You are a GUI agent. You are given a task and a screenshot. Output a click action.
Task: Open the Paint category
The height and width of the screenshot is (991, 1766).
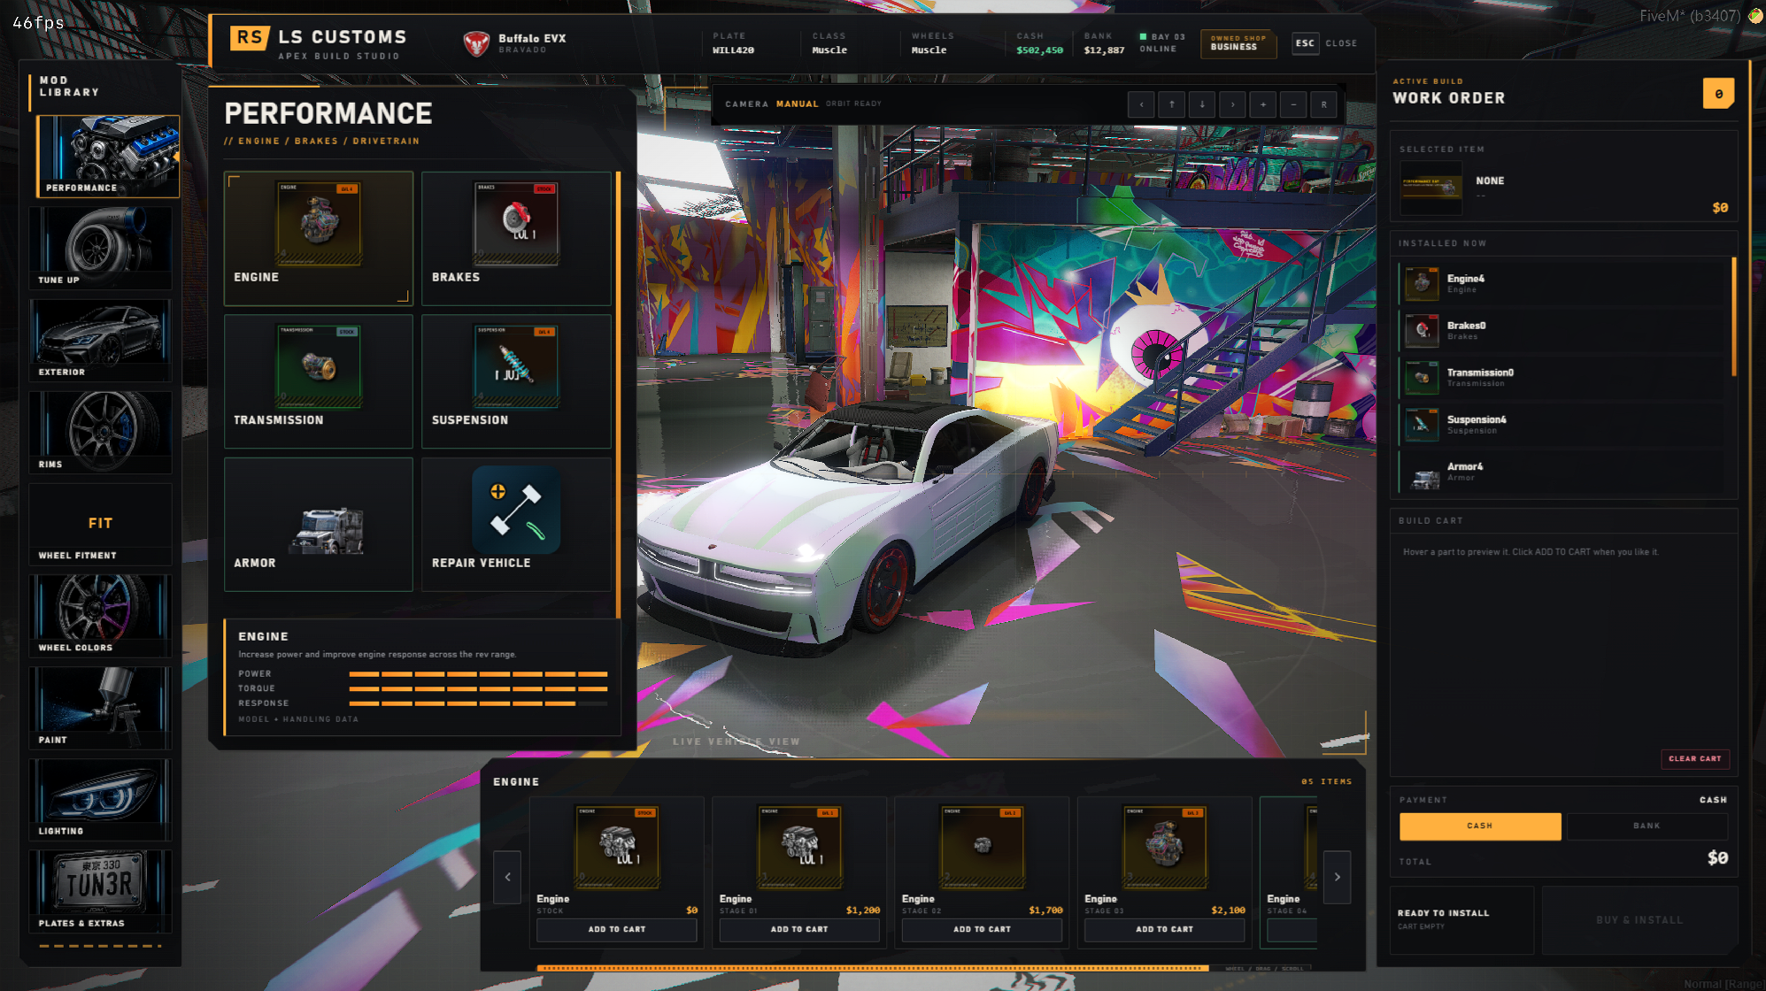100,708
